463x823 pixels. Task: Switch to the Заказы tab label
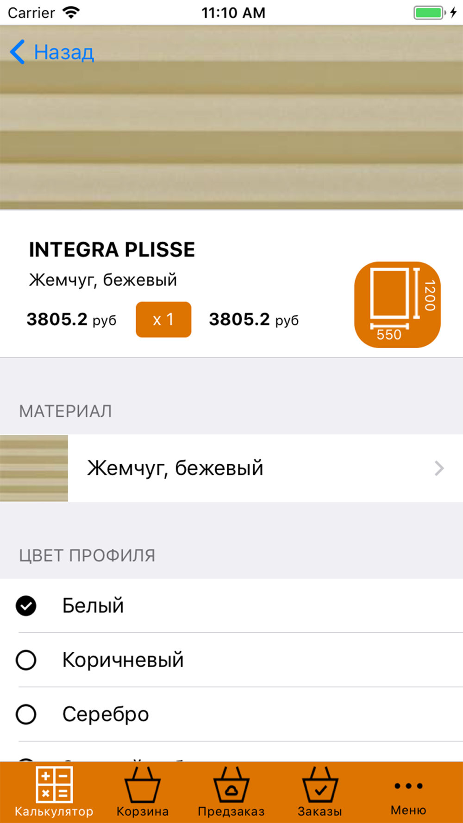[x=320, y=811]
